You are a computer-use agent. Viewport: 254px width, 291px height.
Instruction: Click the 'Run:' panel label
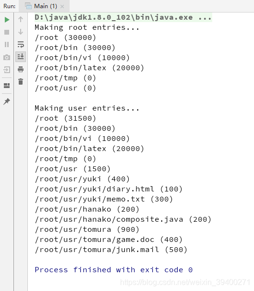point(10,6)
